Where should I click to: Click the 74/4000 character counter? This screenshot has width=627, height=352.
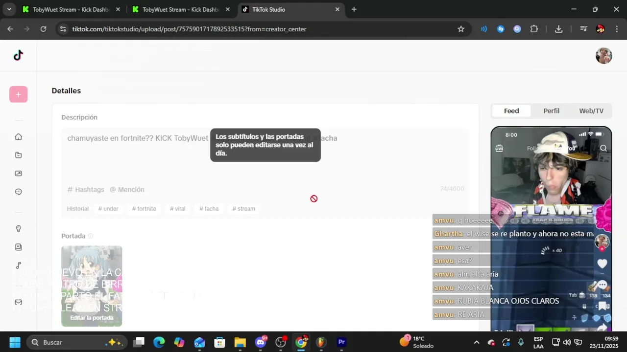[x=452, y=189]
